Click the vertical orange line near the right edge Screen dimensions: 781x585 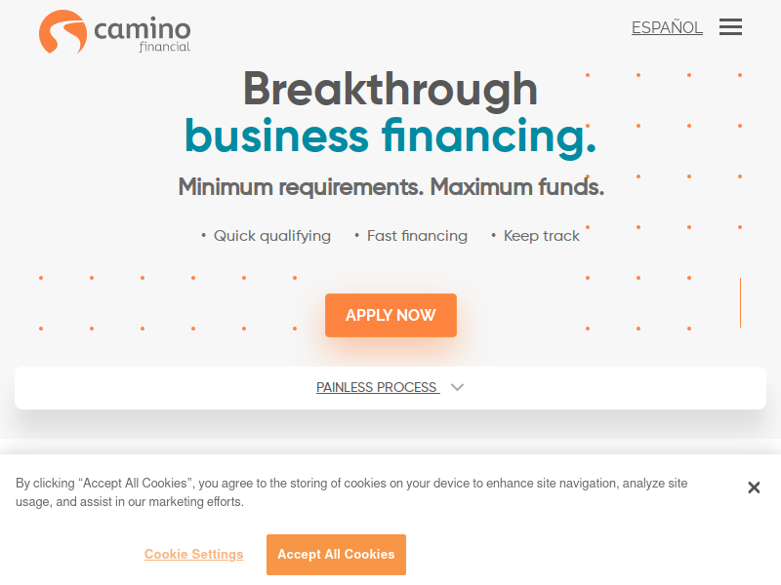pos(740,302)
